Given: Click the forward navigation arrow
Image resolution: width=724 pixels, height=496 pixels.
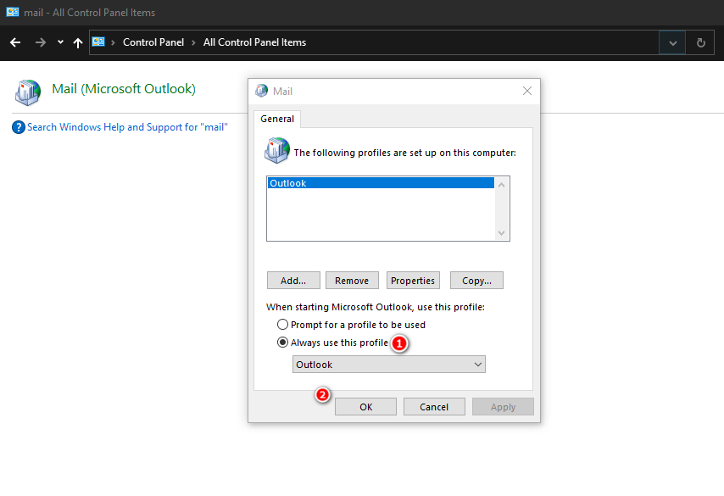Looking at the screenshot, I should pyautogui.click(x=38, y=42).
